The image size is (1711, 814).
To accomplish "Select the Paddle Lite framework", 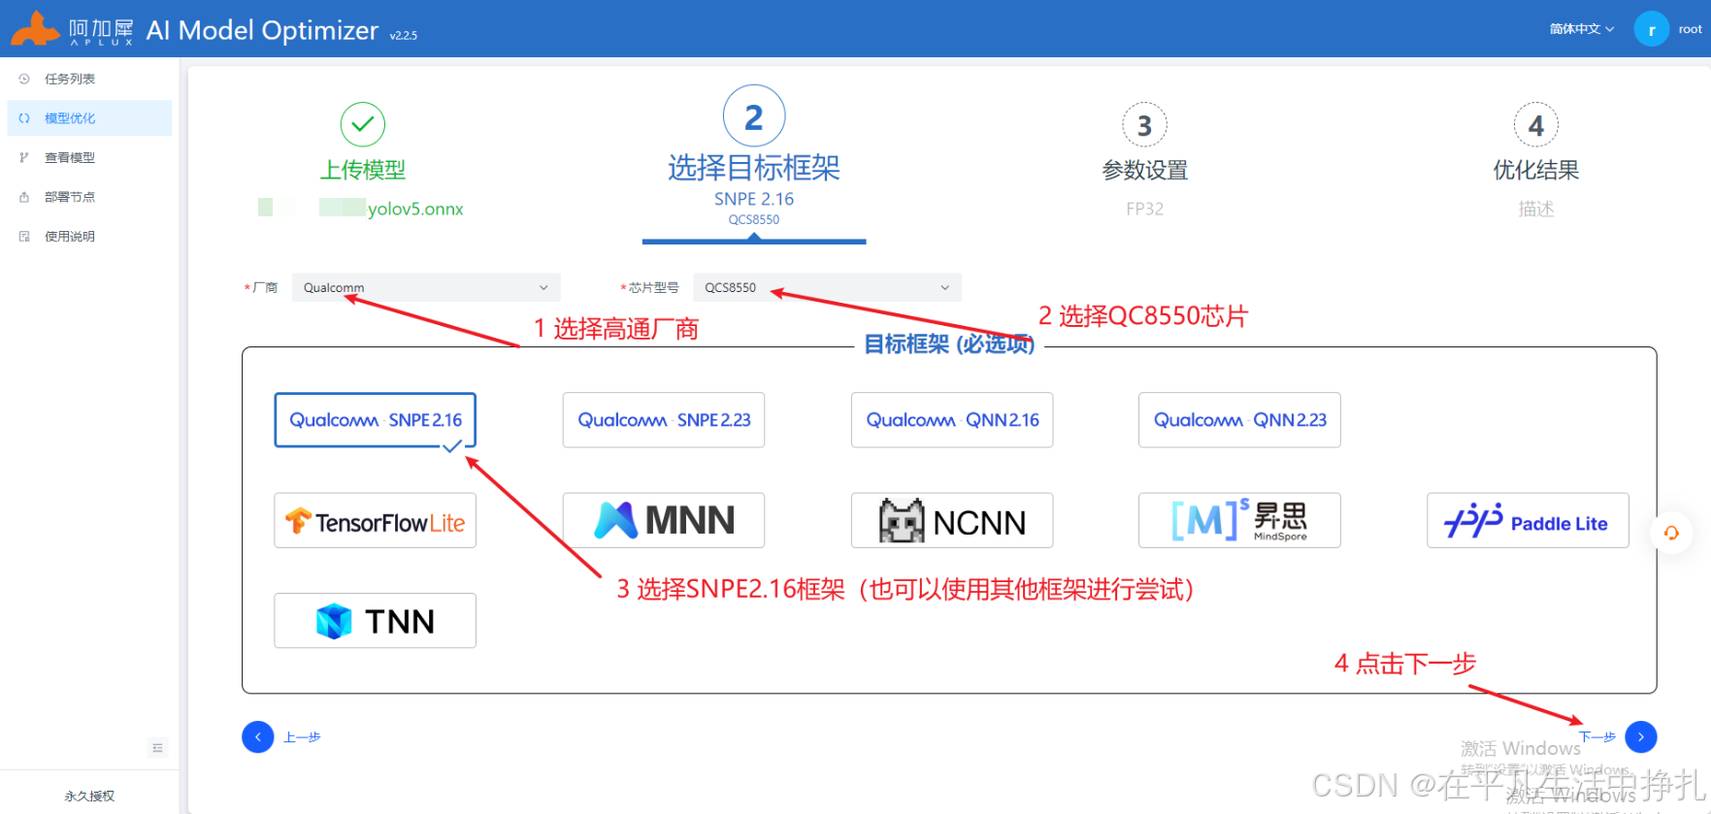I will 1528,520.
